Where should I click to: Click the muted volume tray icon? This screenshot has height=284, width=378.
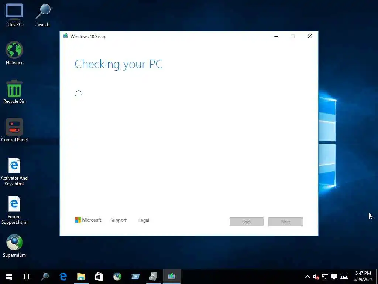(x=316, y=277)
